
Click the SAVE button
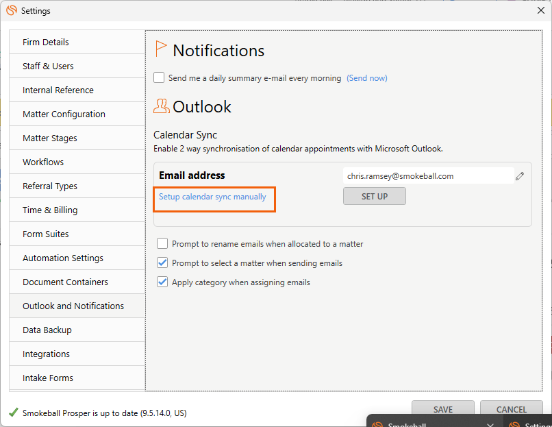443,409
